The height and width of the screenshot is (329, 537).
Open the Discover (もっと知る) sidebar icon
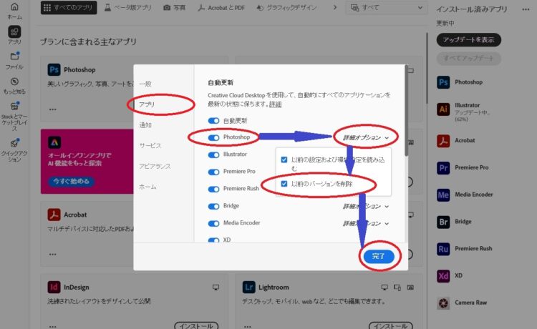tap(14, 82)
